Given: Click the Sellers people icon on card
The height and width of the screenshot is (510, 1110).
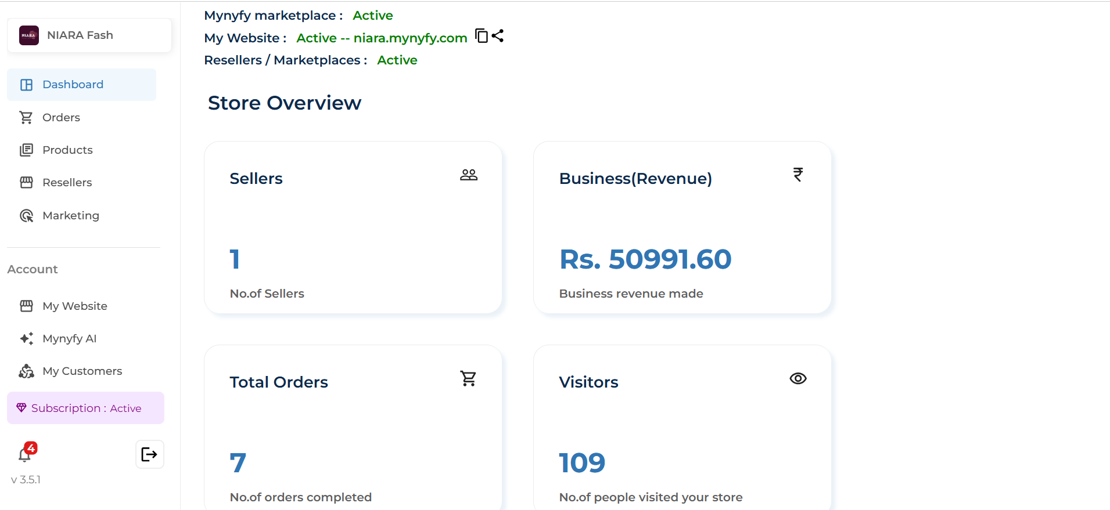Looking at the screenshot, I should [468, 174].
